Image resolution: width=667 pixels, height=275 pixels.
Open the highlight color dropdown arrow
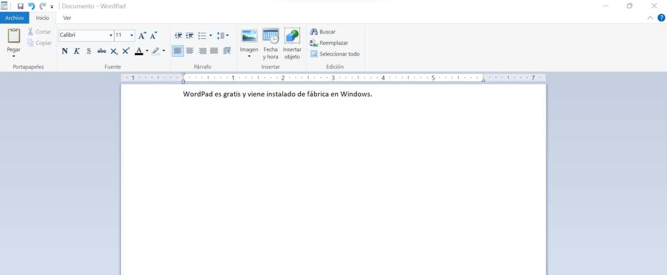coord(164,51)
